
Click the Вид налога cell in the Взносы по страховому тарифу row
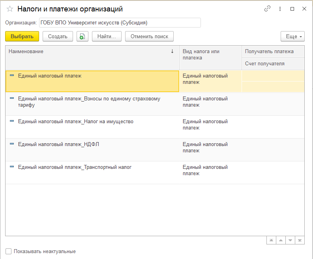click(211, 104)
